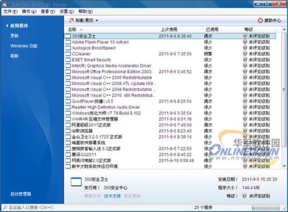Click the 腾讯QQ2011 row icon
Image resolution: width=288 pixels, height=212 pixels.
click(x=68, y=155)
